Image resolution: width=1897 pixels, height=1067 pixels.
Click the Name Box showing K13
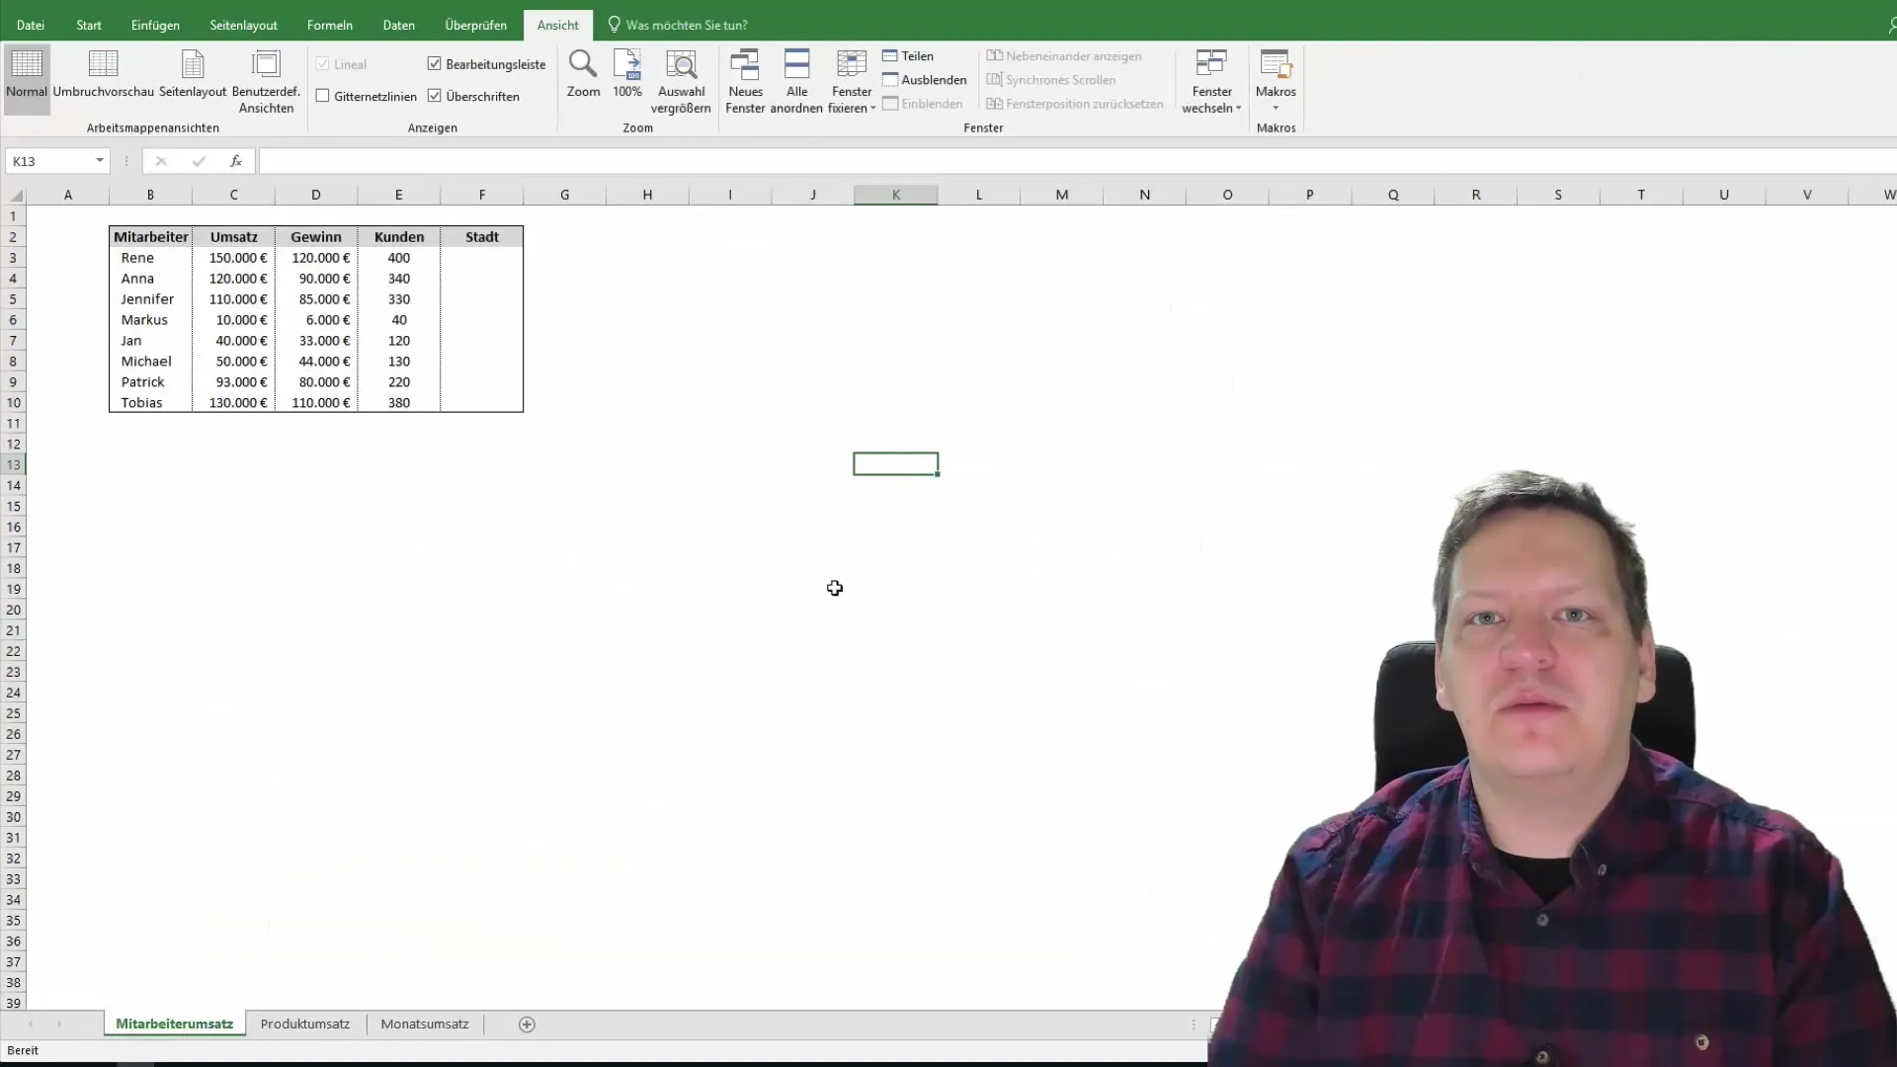click(x=51, y=161)
